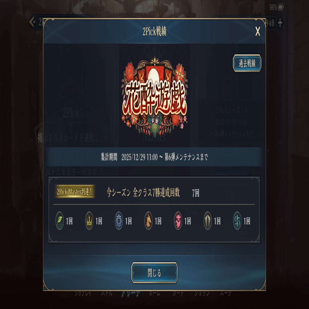Open the ショップ bottom tab
This screenshot has height=309, width=309.
[x=202, y=294]
